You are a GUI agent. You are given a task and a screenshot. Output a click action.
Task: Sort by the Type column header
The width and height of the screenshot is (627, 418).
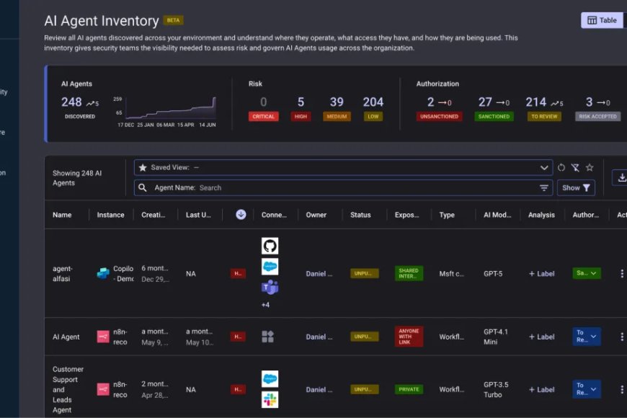click(447, 215)
